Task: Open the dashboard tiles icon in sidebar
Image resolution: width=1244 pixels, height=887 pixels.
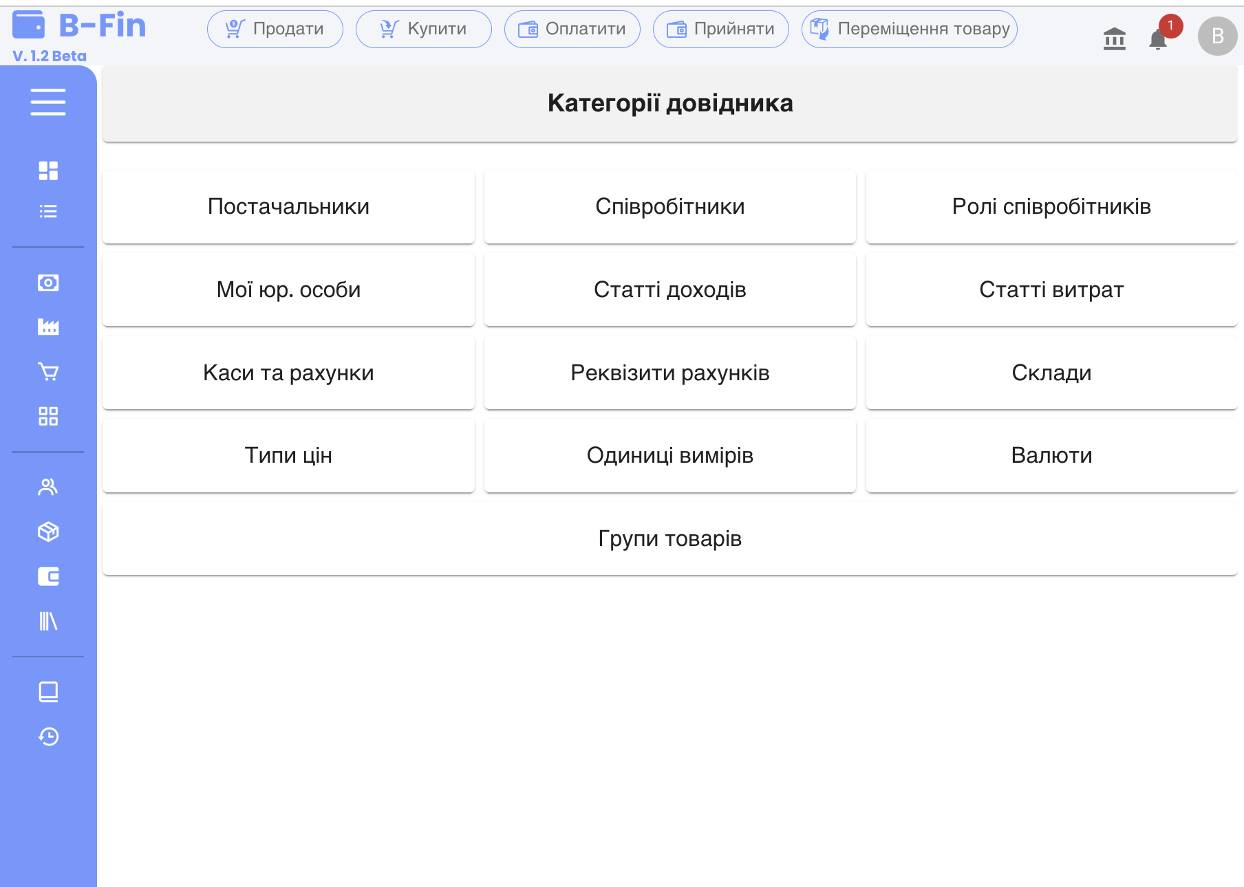Action: click(x=48, y=171)
